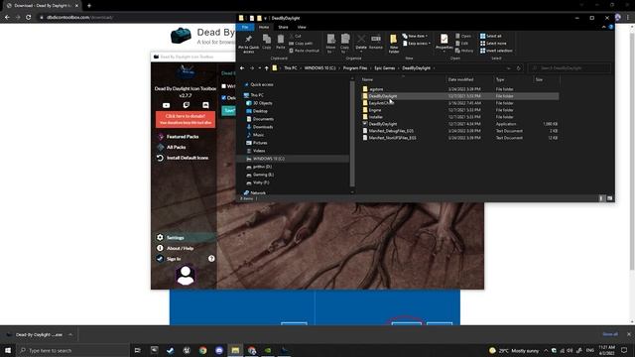Click Cut in the Clipboard group

tap(295, 36)
